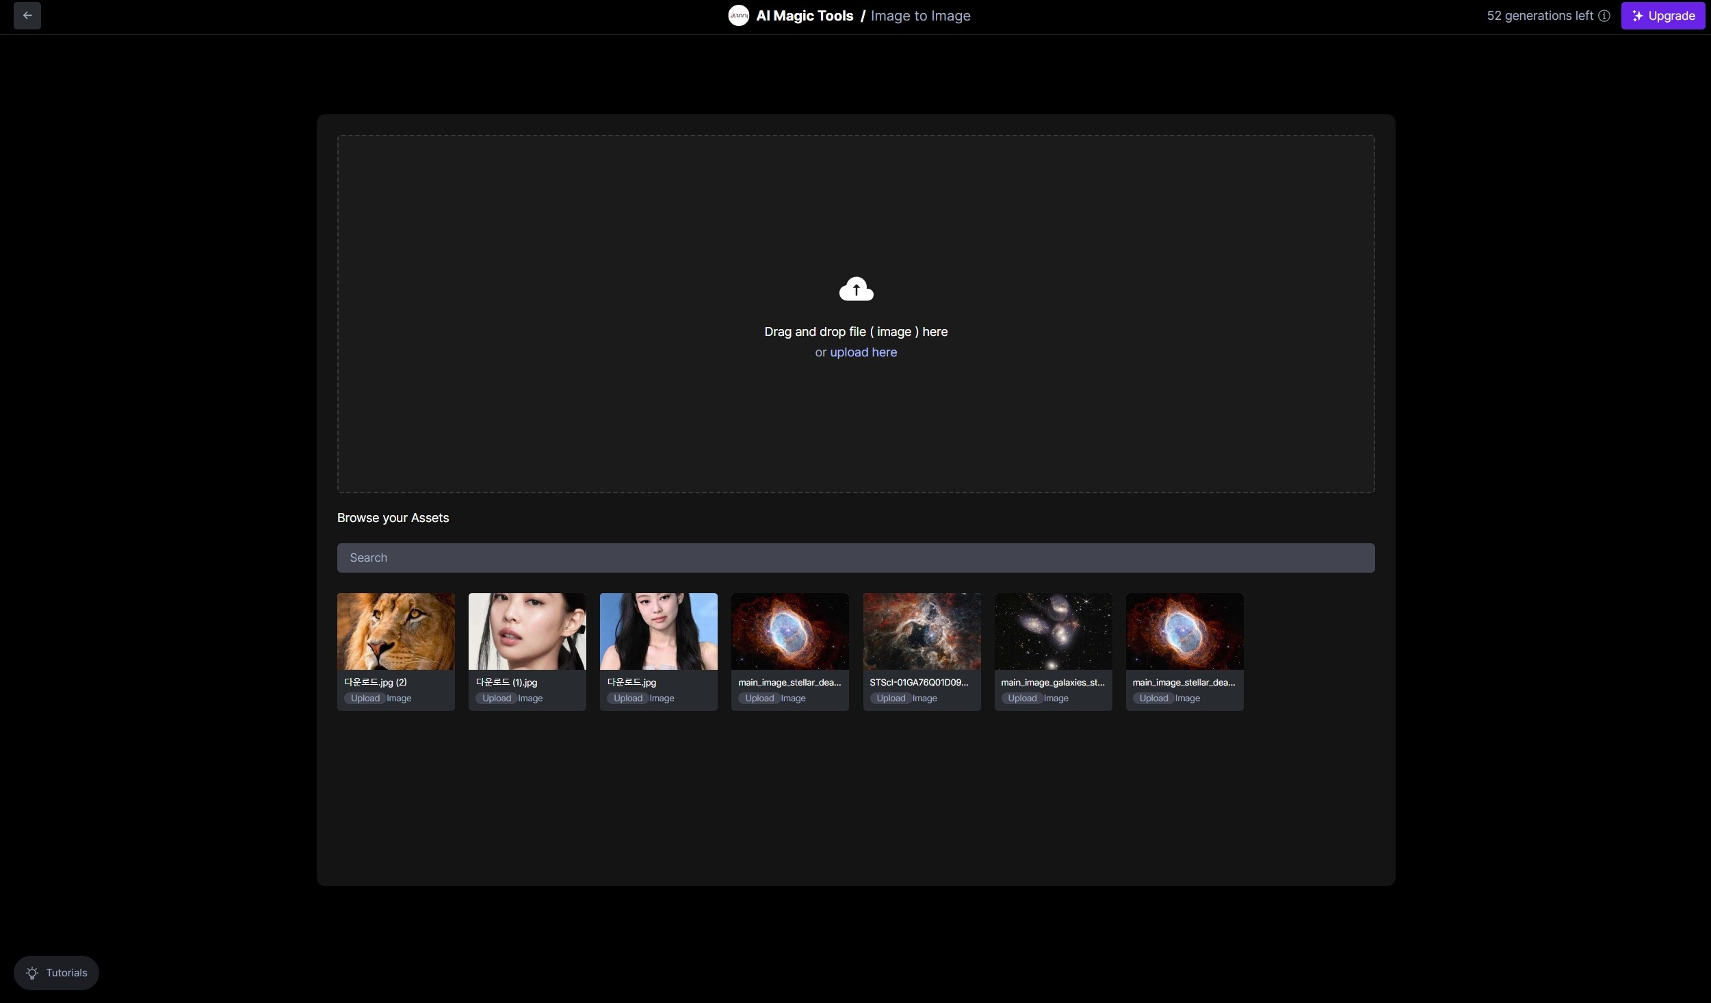1711x1003 pixels.
Task: Click the back arrow button
Action: [27, 16]
